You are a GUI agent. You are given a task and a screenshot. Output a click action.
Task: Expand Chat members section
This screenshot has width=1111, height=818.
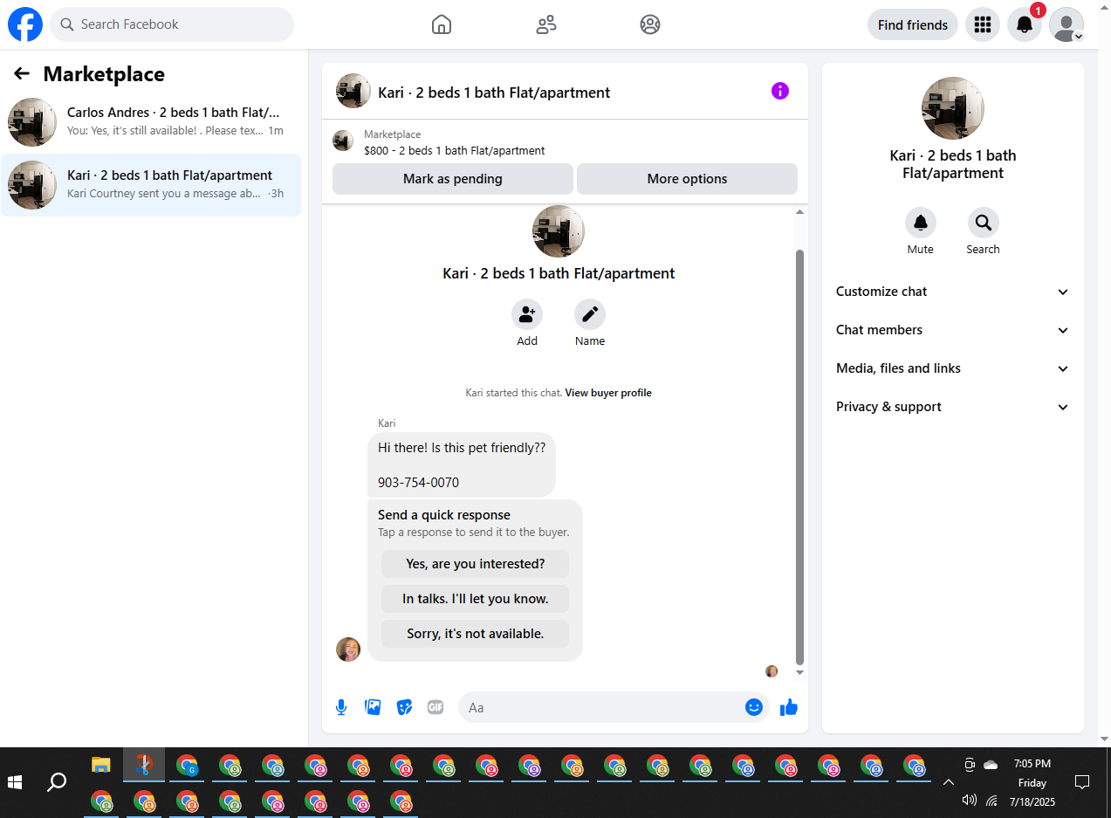tap(953, 330)
